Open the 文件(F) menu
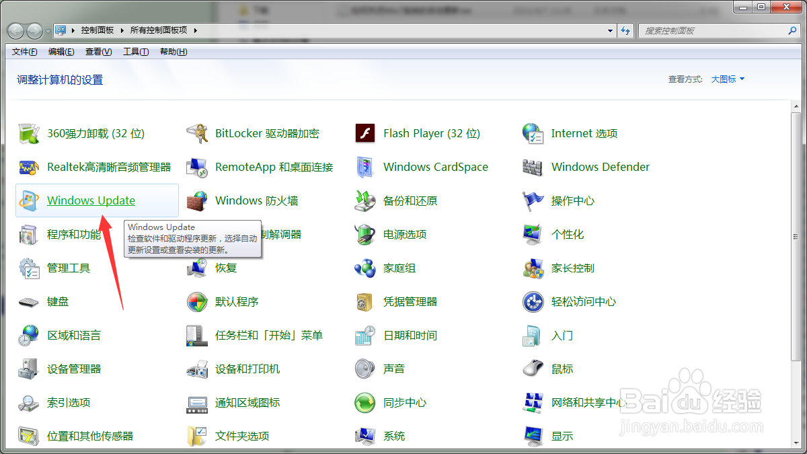 25,52
